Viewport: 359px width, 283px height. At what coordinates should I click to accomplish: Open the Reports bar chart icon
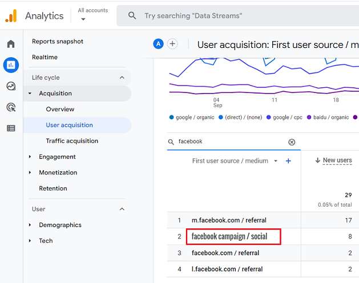click(11, 65)
